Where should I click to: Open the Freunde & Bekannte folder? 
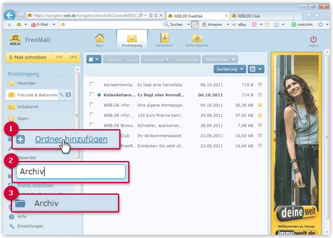pos(32,95)
